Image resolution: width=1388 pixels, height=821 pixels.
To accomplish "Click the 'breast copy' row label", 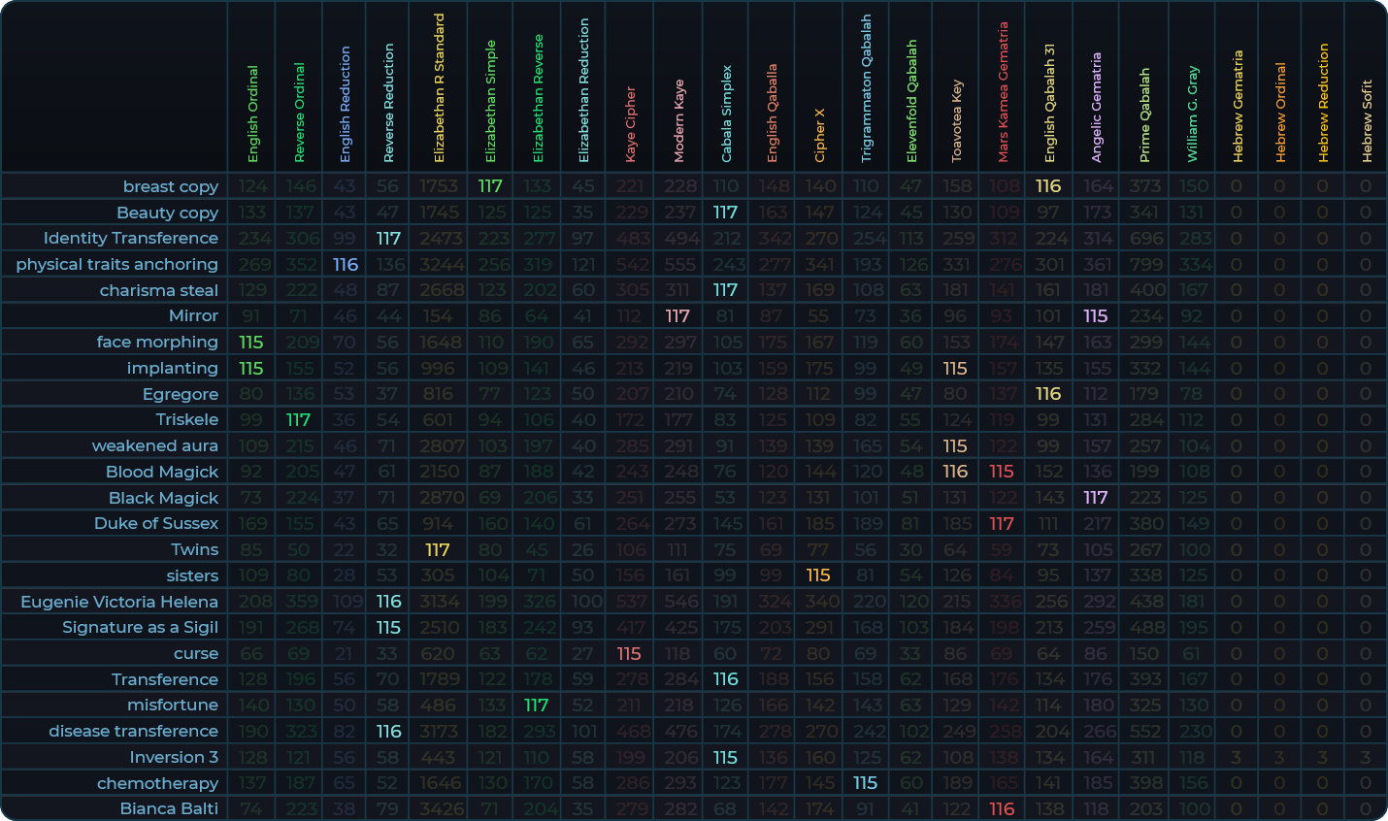I will [170, 186].
